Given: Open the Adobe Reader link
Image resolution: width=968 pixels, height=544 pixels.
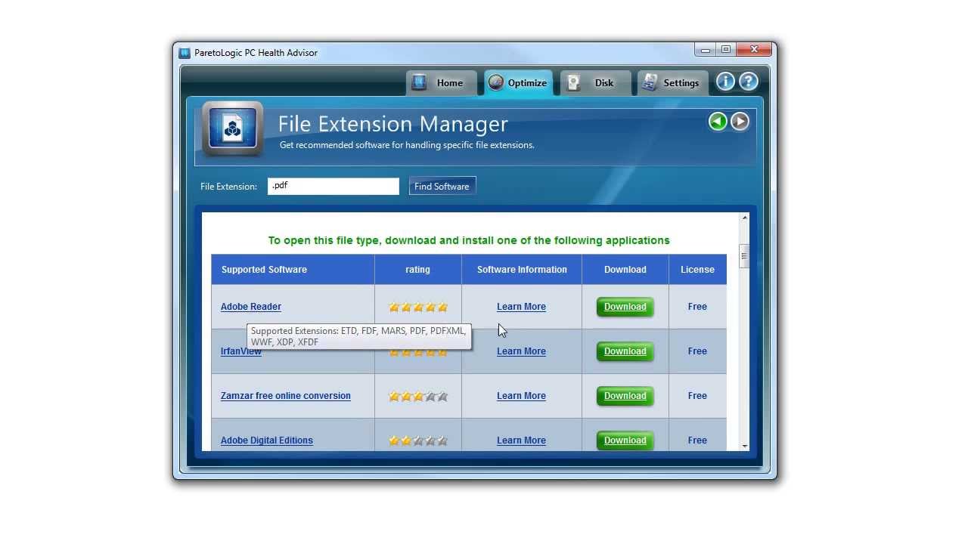Looking at the screenshot, I should [251, 307].
